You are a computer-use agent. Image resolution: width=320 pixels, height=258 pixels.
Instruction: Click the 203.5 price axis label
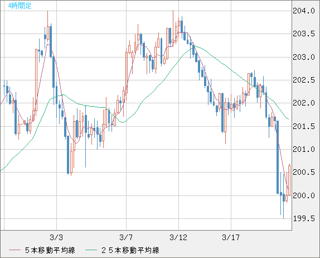pyautogui.click(x=304, y=34)
